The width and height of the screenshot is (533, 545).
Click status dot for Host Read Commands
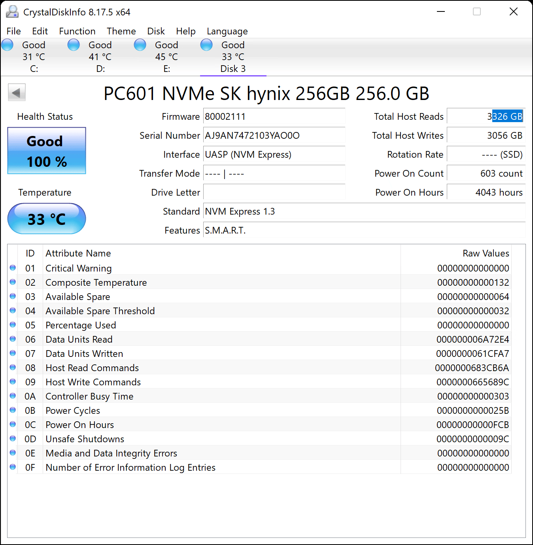[13, 368]
